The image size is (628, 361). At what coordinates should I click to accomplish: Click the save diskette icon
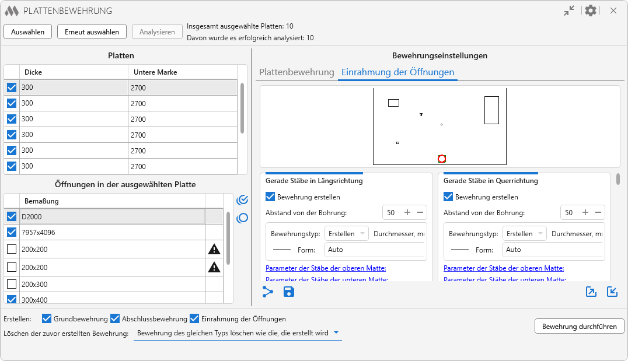[289, 292]
